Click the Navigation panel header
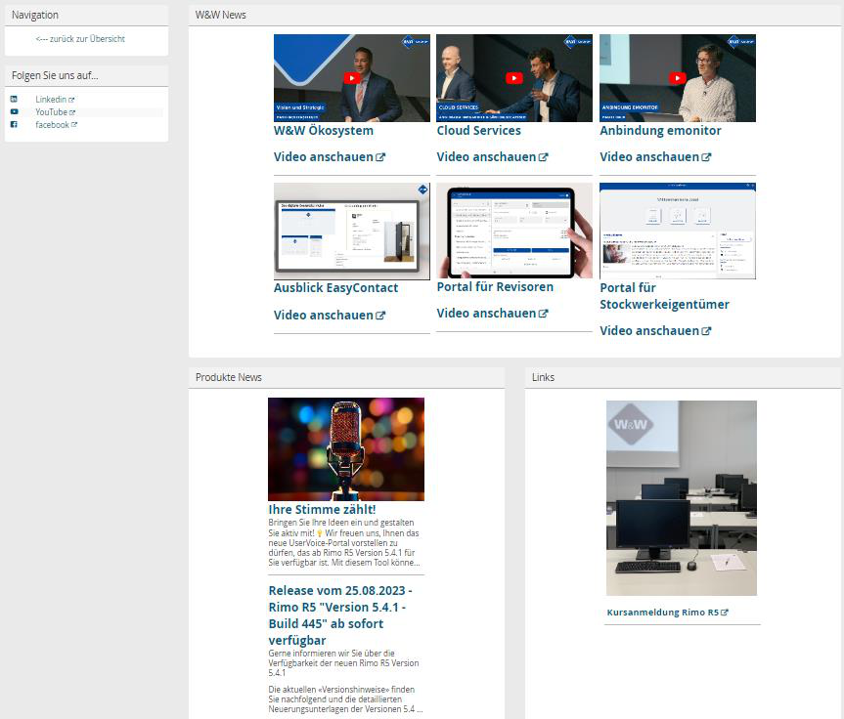 pos(86,15)
